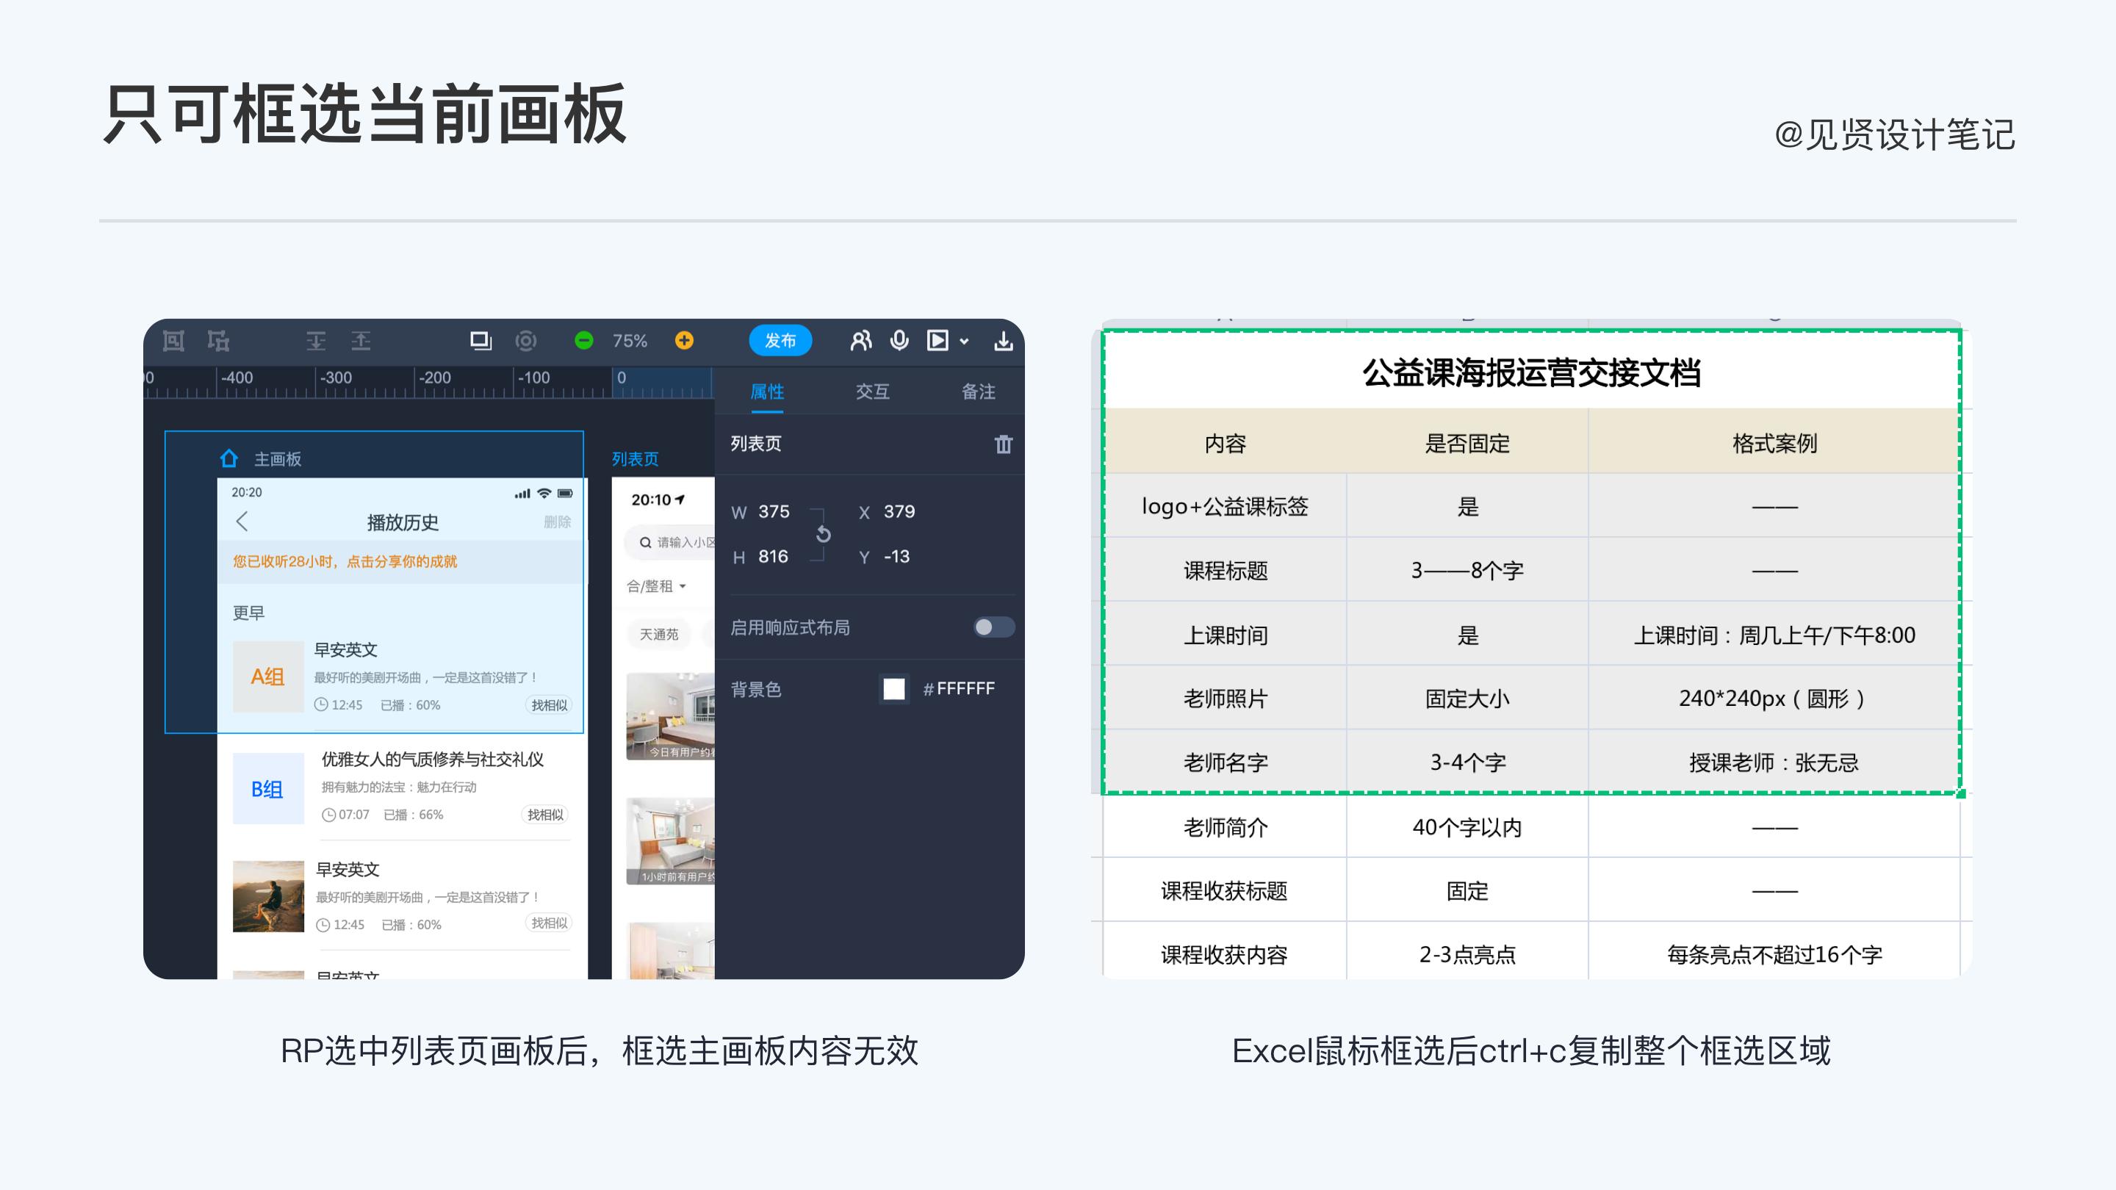2116x1190 pixels.
Task: Click the bring forward layer icon
Action: tap(361, 341)
